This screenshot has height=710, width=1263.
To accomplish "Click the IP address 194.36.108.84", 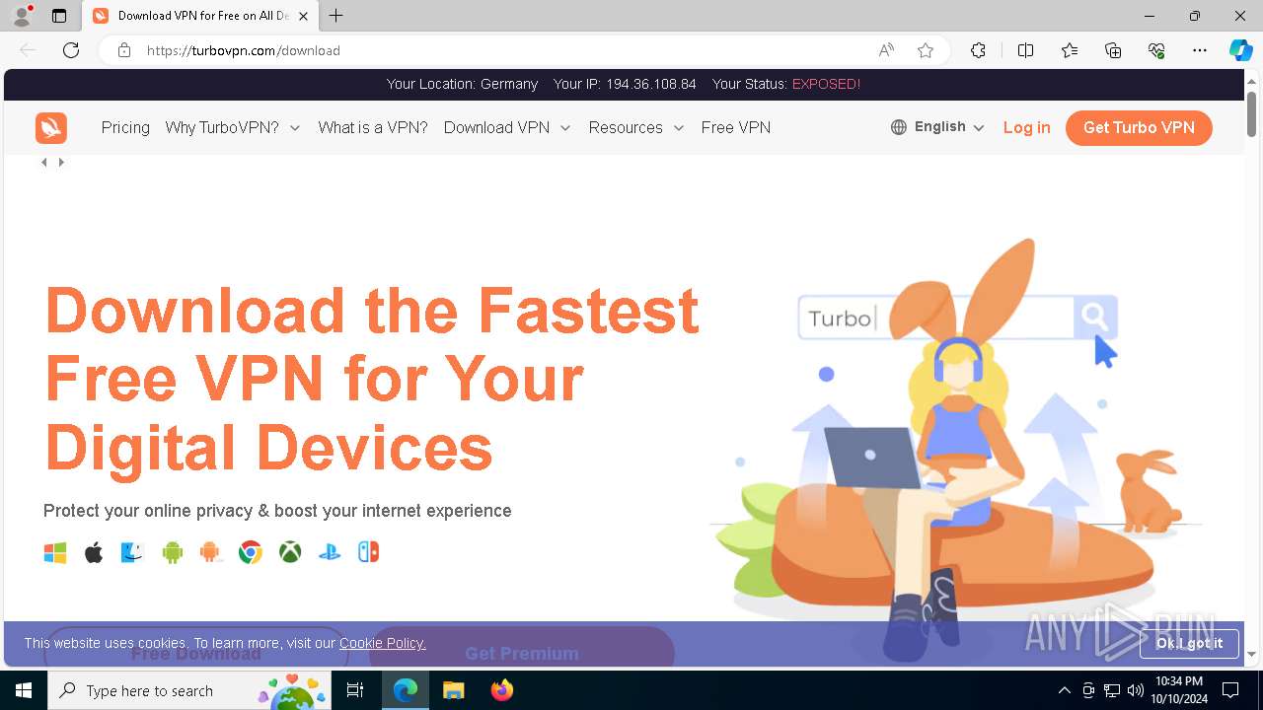I will (x=651, y=84).
